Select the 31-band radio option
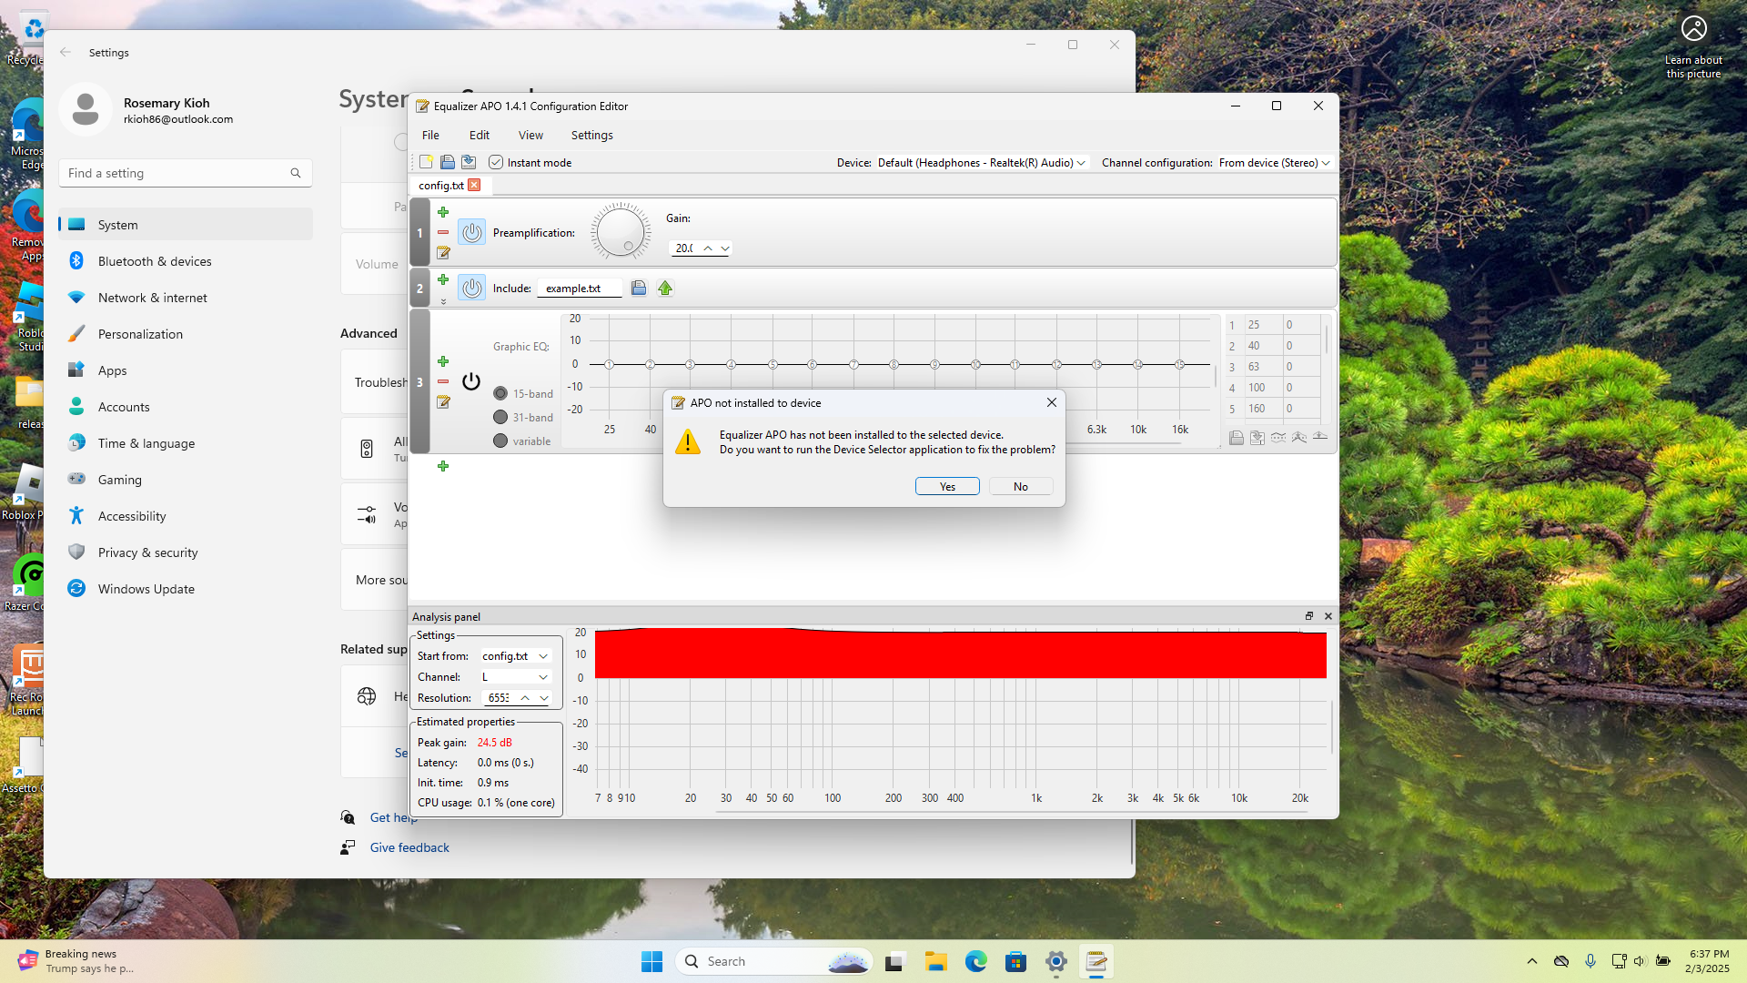1747x983 pixels. [500, 417]
